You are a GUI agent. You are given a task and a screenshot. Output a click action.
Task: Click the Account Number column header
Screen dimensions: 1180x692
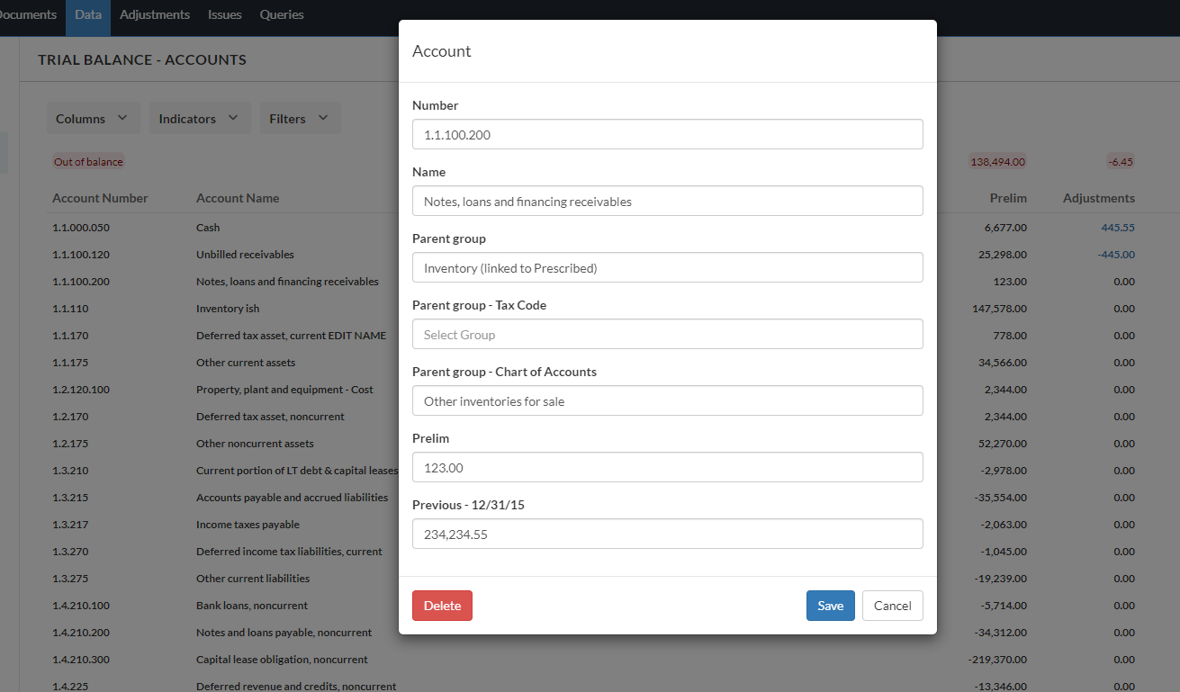point(100,198)
